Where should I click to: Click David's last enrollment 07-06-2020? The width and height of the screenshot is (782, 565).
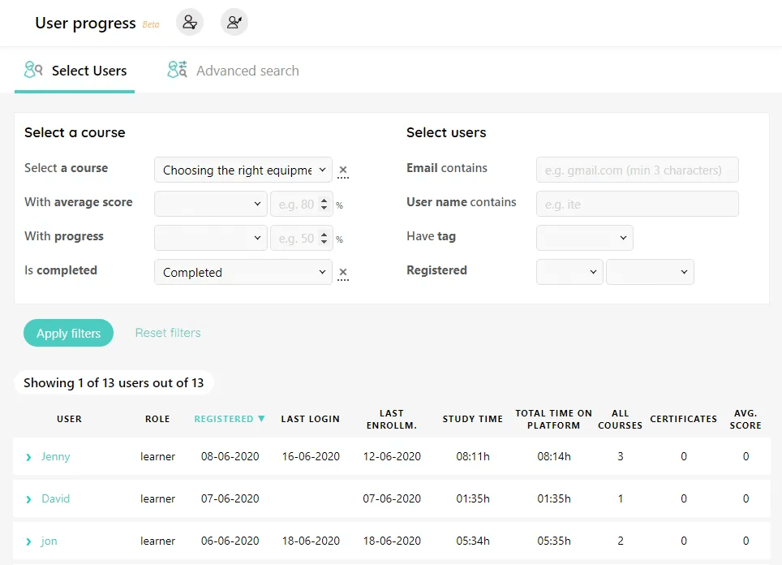coord(392,498)
